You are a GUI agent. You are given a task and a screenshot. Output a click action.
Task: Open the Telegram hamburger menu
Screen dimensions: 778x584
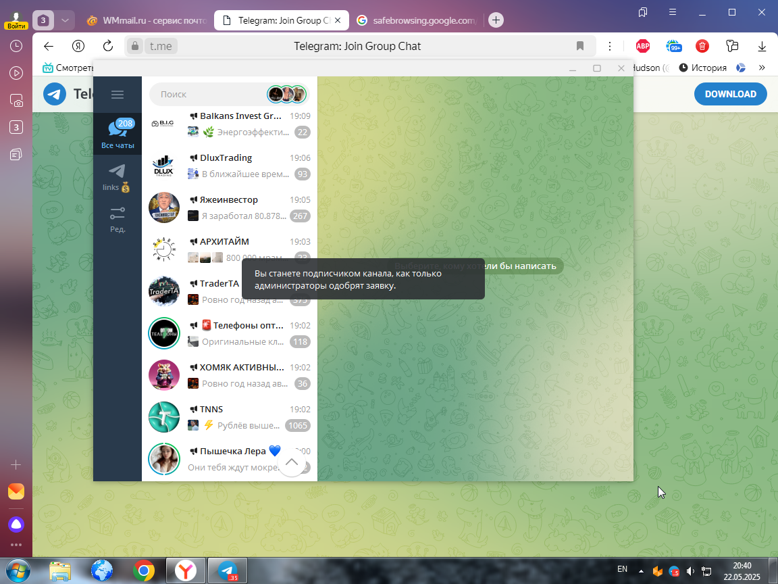coord(117,95)
